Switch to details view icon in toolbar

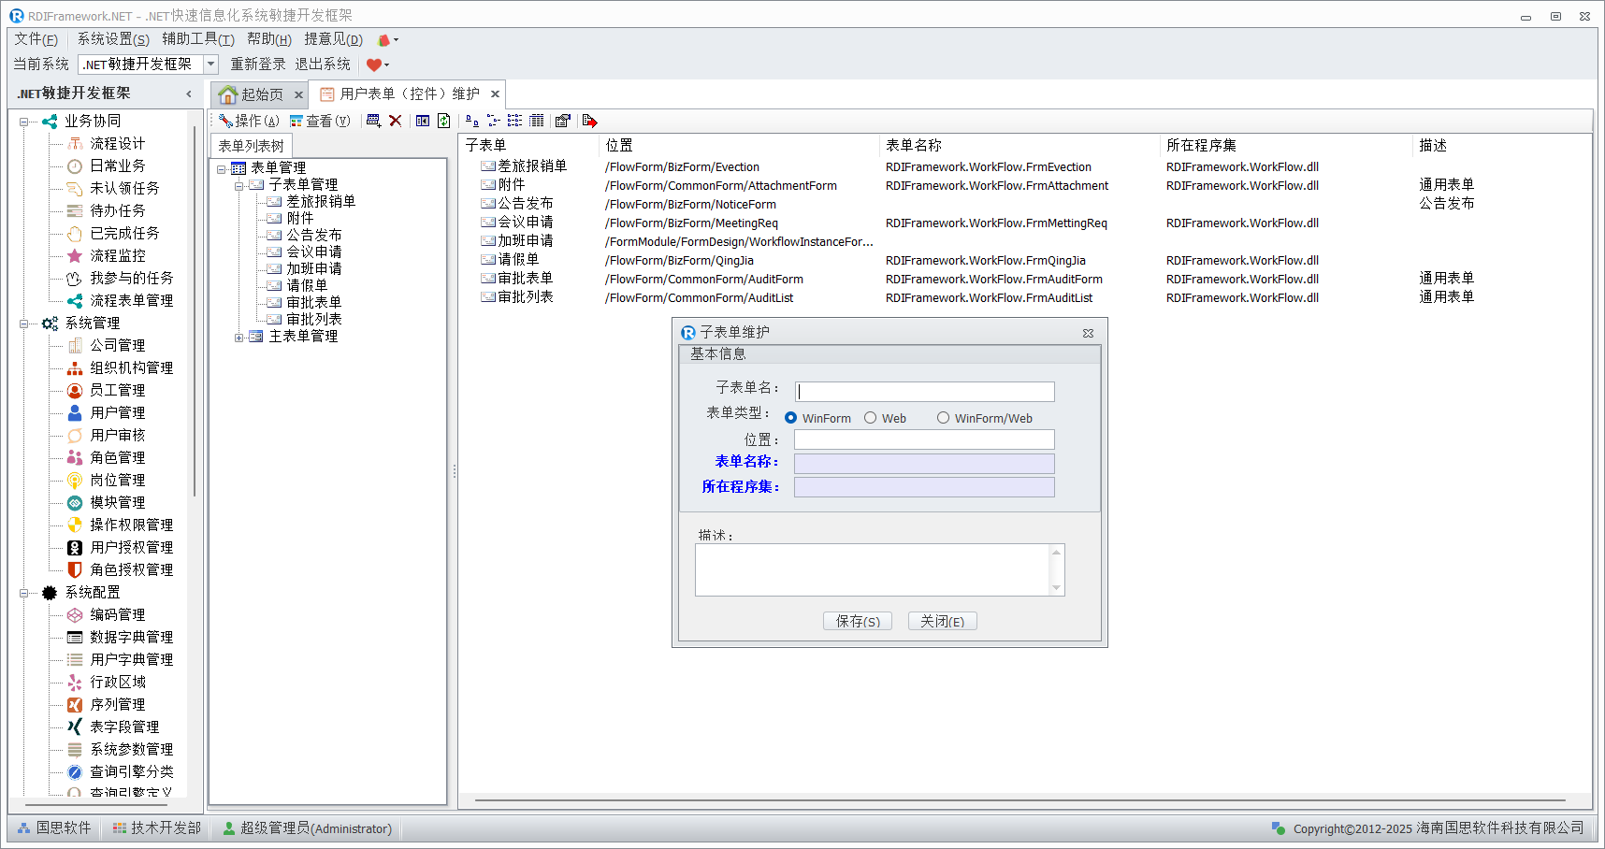536,121
